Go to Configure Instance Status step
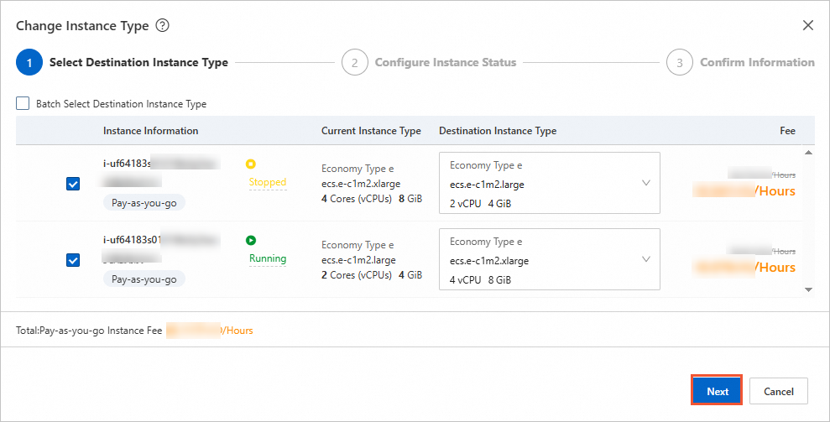 tap(445, 63)
